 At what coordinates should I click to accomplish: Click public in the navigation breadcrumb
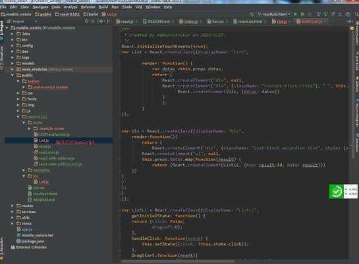pos(43,14)
